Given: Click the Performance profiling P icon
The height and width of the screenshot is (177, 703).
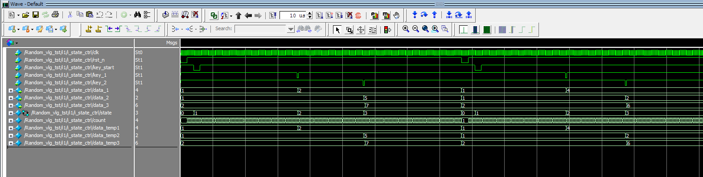Looking at the screenshot, I should pyautogui.click(x=374, y=16).
